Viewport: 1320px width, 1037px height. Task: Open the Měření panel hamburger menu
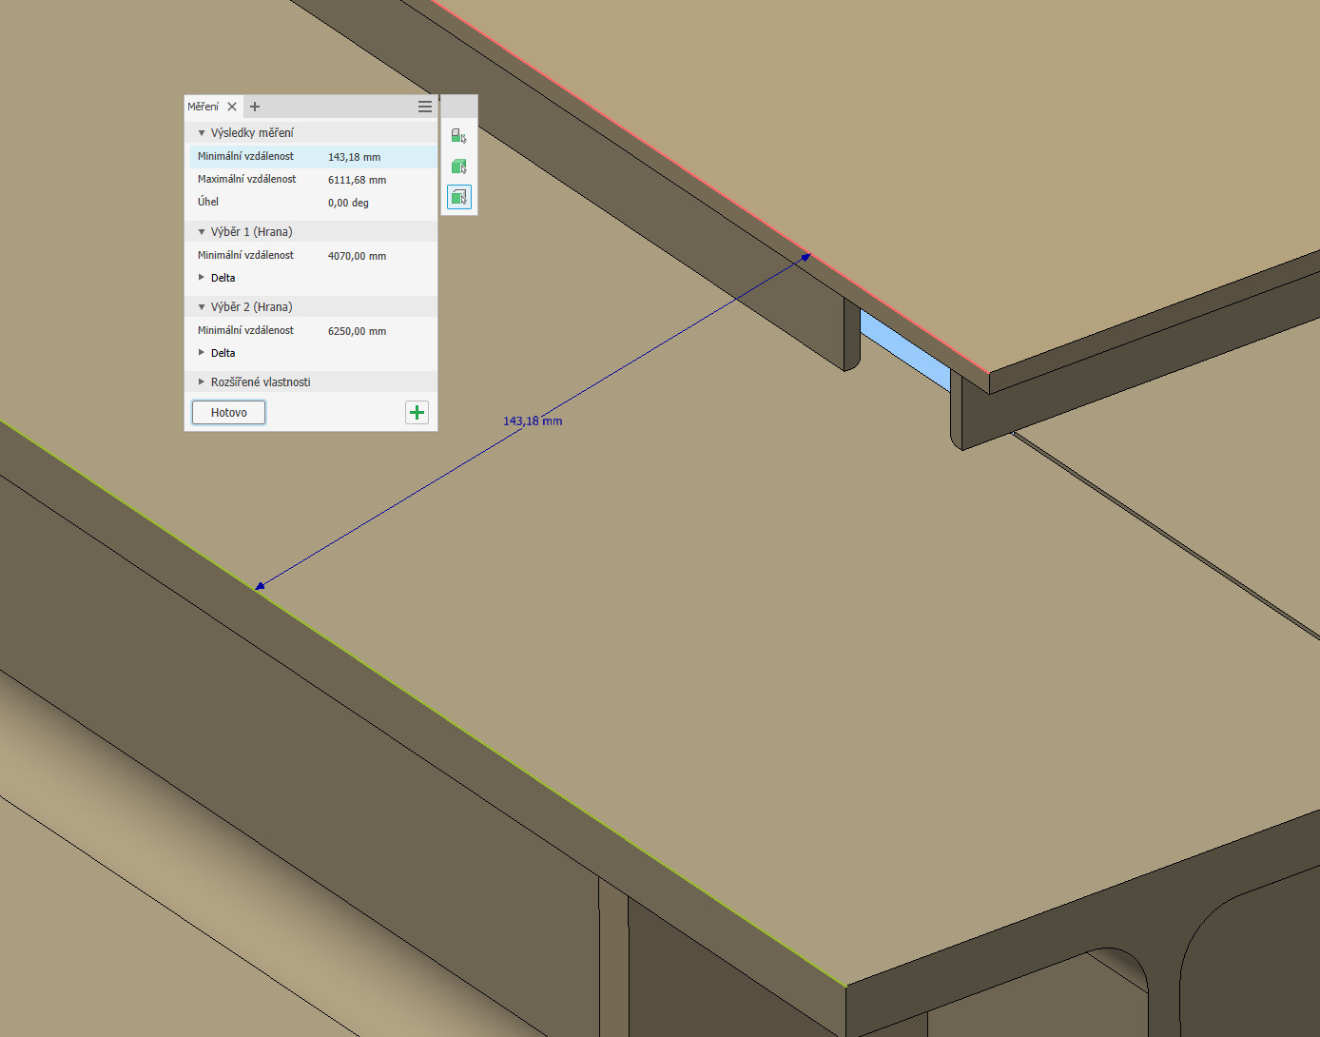(425, 107)
